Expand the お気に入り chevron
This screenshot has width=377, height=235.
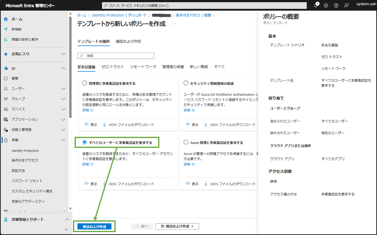coord(63,54)
